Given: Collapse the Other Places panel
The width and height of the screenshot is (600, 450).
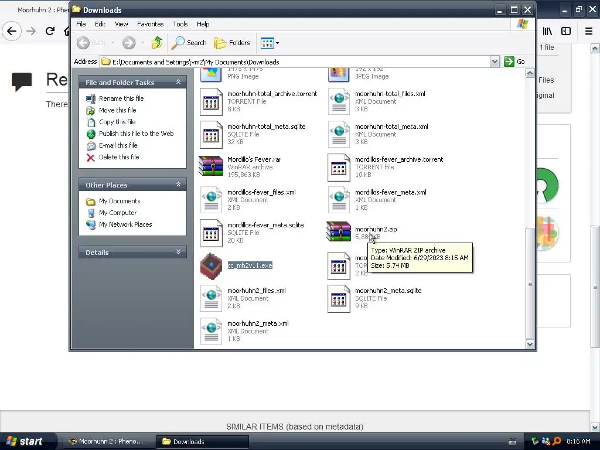Looking at the screenshot, I should (178, 185).
